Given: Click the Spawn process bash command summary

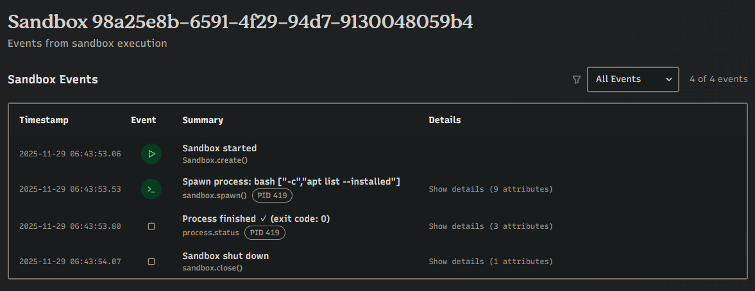Looking at the screenshot, I should pos(291,182).
